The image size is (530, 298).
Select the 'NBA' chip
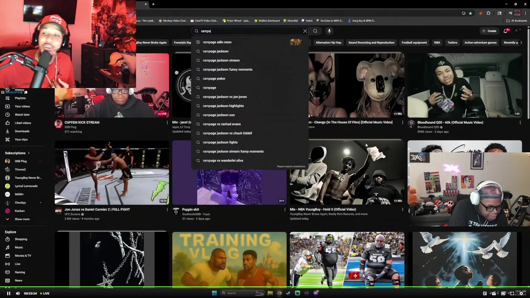click(437, 43)
